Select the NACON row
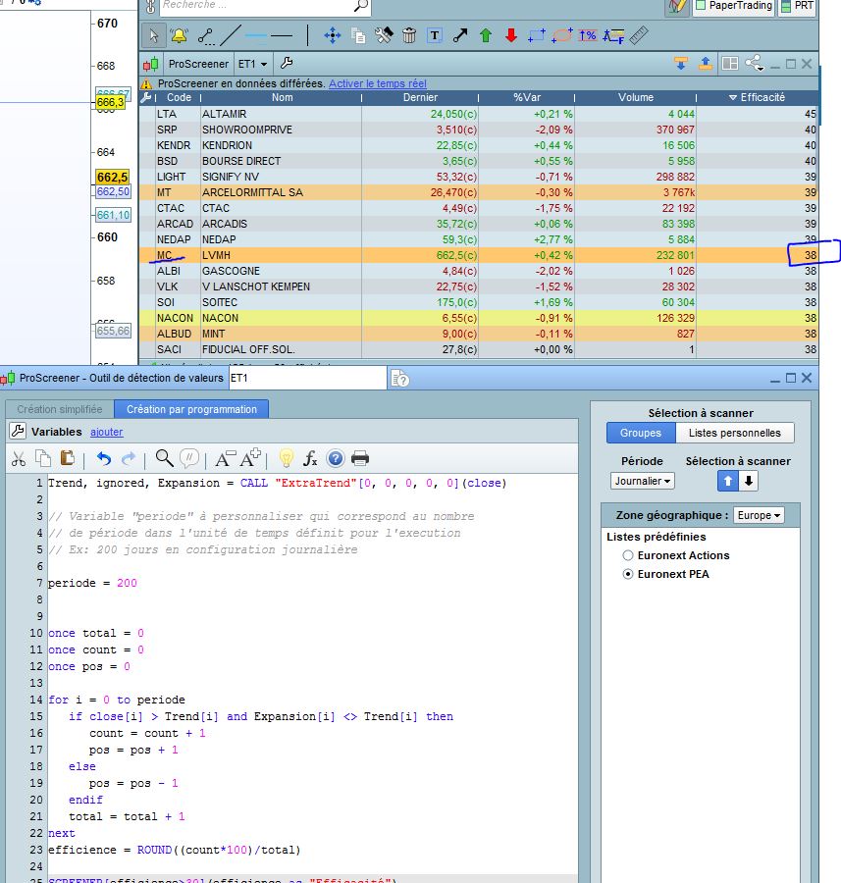841x883 pixels. click(x=478, y=318)
